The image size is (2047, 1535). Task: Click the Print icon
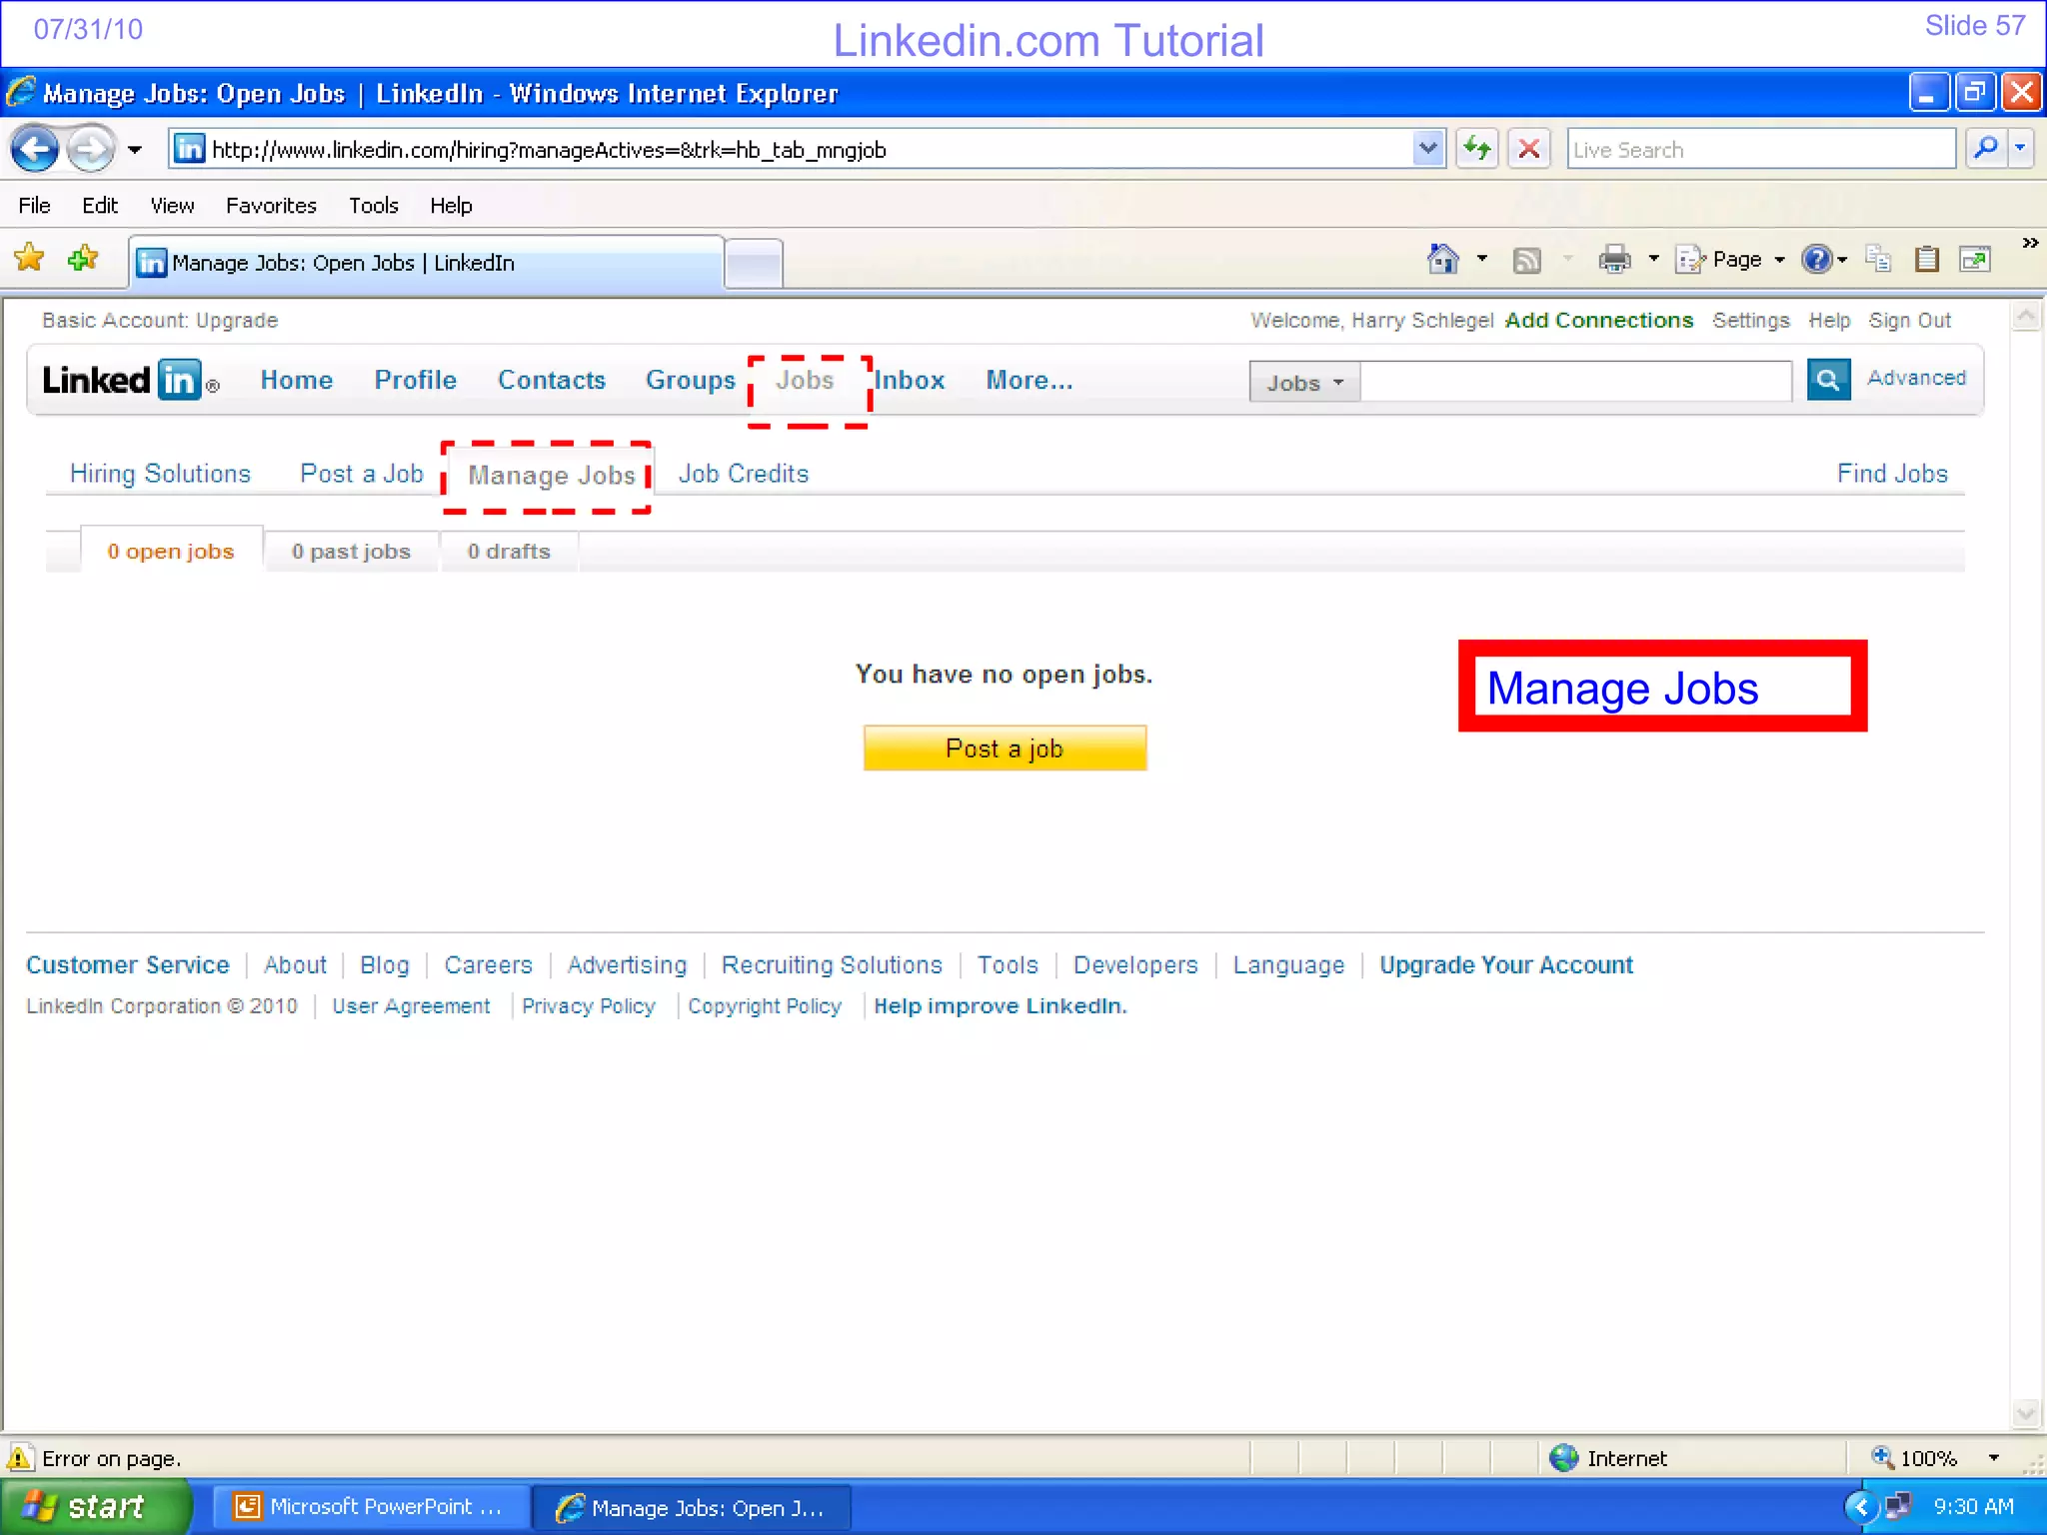(1614, 260)
